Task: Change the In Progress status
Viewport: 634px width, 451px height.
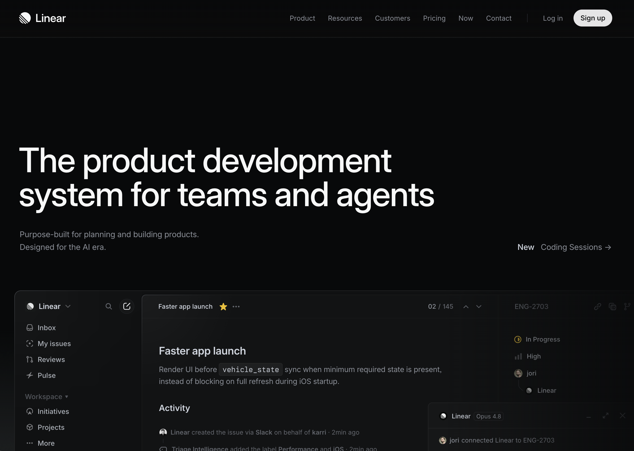Action: coord(537,339)
